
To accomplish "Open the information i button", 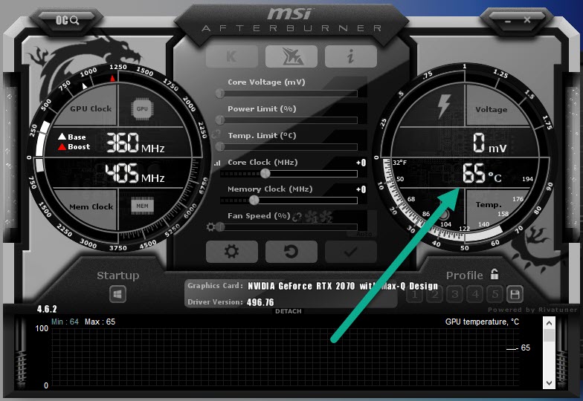I will (351, 56).
